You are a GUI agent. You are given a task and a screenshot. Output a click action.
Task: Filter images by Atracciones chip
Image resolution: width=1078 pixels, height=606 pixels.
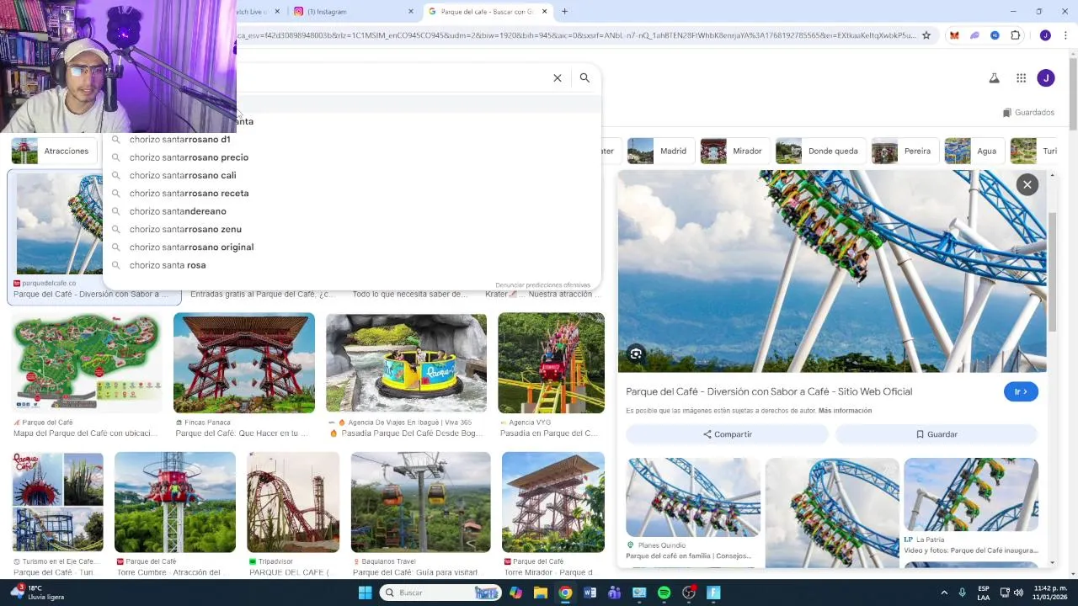pyautogui.click(x=53, y=151)
